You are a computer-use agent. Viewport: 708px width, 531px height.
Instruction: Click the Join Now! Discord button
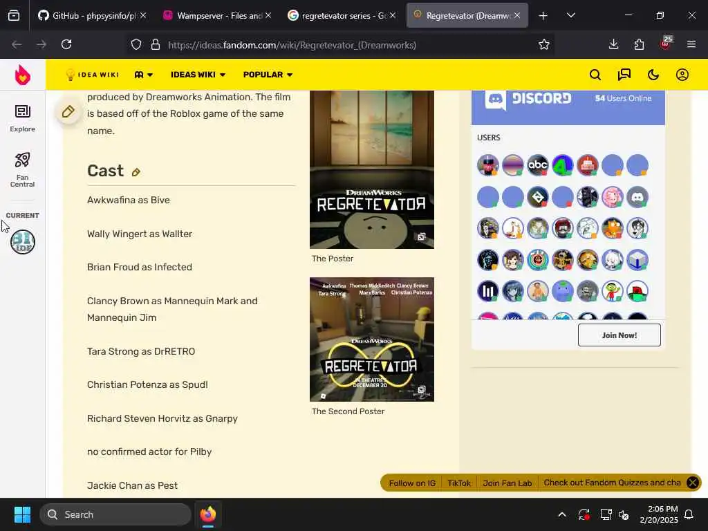[x=619, y=335]
